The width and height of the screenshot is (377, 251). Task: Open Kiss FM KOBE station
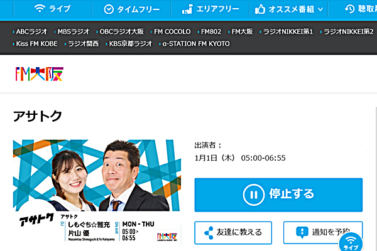(36, 44)
